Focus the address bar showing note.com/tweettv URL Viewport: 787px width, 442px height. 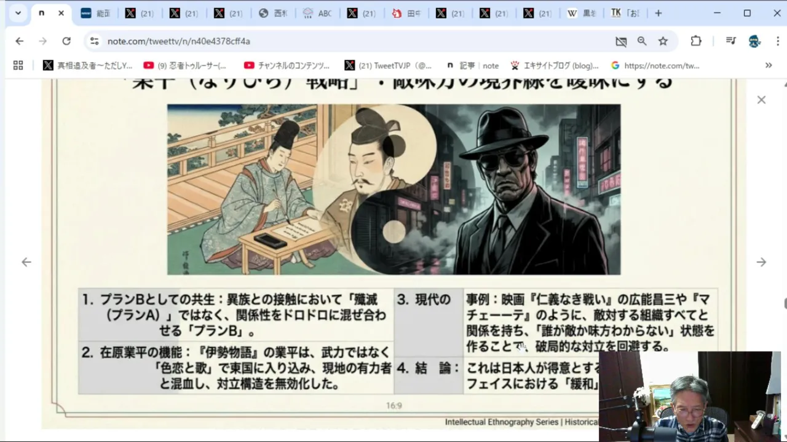[x=357, y=41]
